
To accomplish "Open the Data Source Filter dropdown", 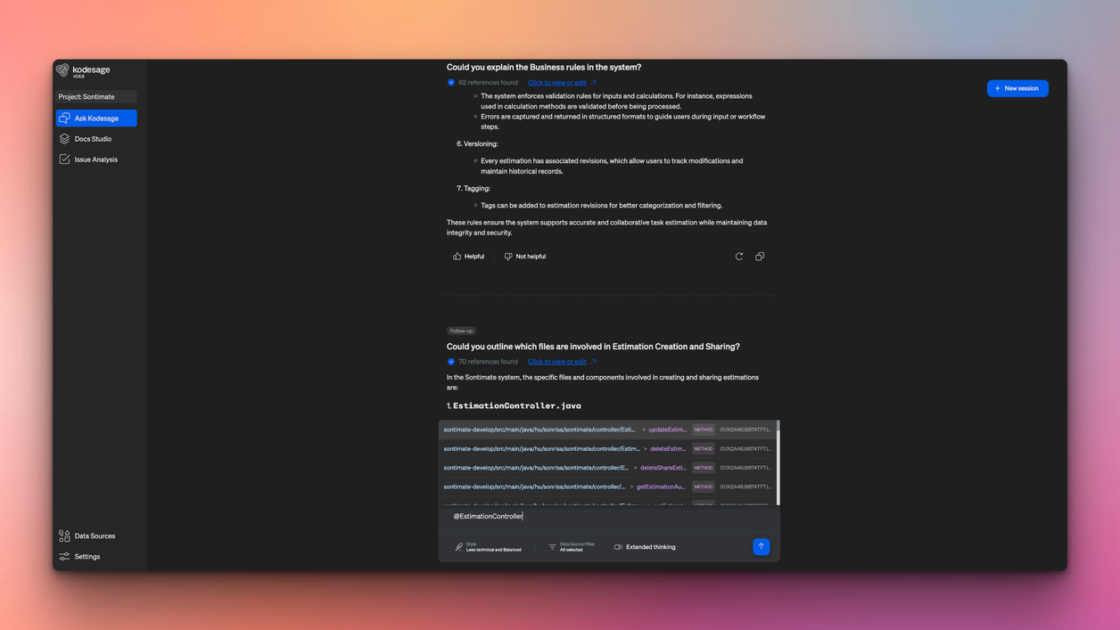I will point(572,547).
